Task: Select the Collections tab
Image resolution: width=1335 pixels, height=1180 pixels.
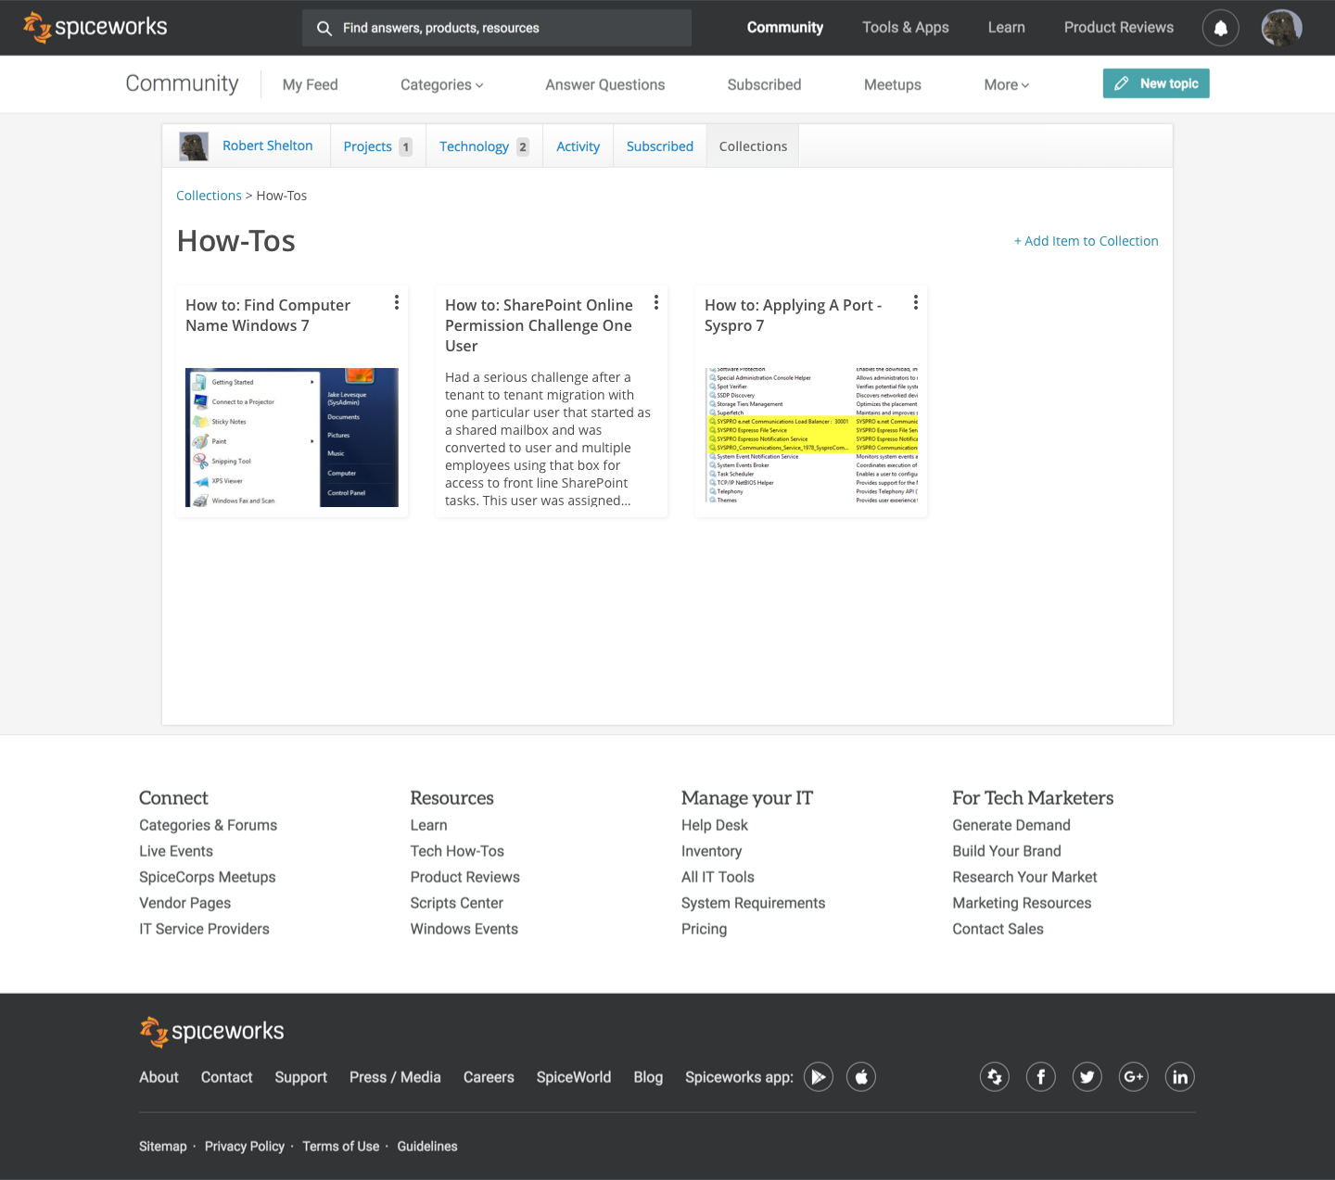Action: pos(753,146)
